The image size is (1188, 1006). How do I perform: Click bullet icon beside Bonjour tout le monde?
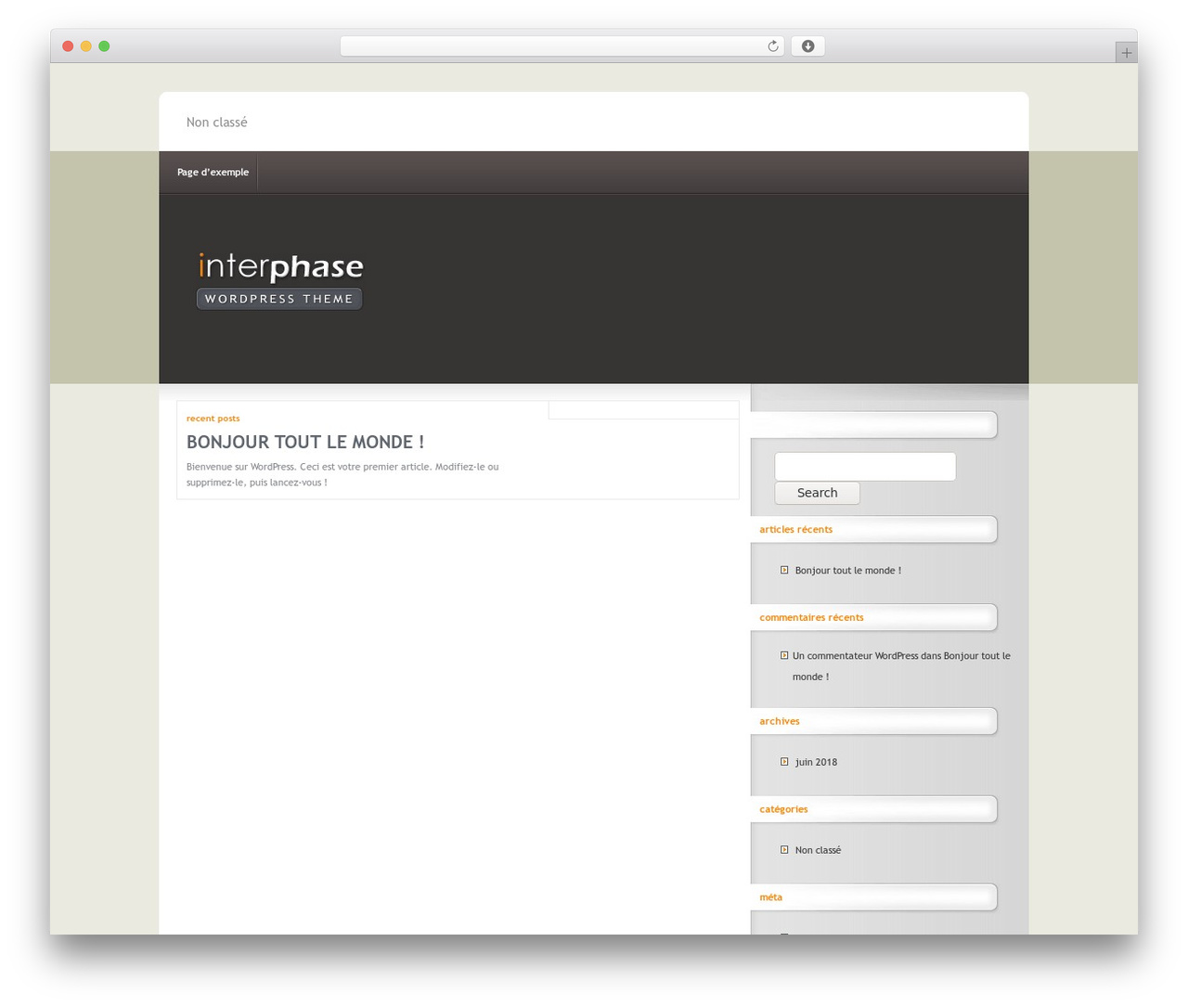point(784,570)
